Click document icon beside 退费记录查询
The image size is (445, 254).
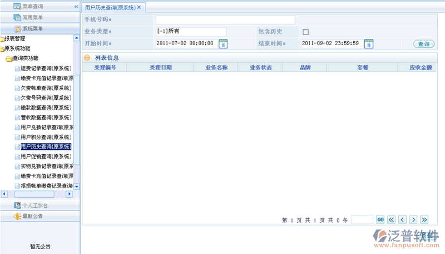click(x=18, y=69)
